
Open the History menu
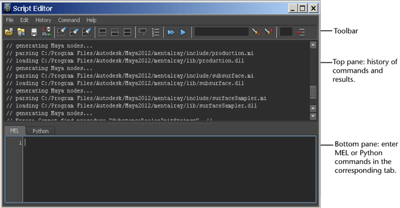click(x=43, y=20)
